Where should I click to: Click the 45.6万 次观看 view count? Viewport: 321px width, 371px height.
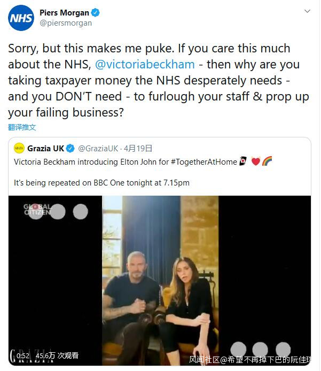57,355
